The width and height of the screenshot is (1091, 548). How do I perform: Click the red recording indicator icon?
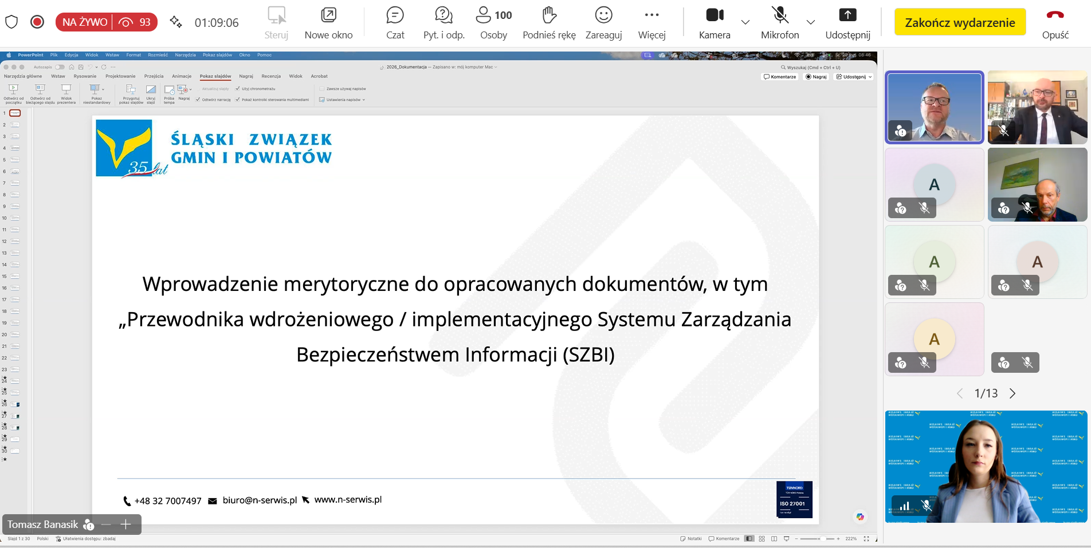37,22
